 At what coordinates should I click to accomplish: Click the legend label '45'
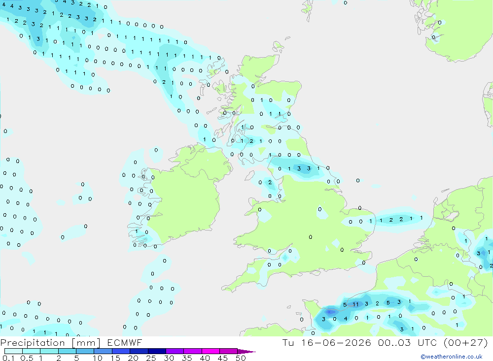click(x=223, y=358)
